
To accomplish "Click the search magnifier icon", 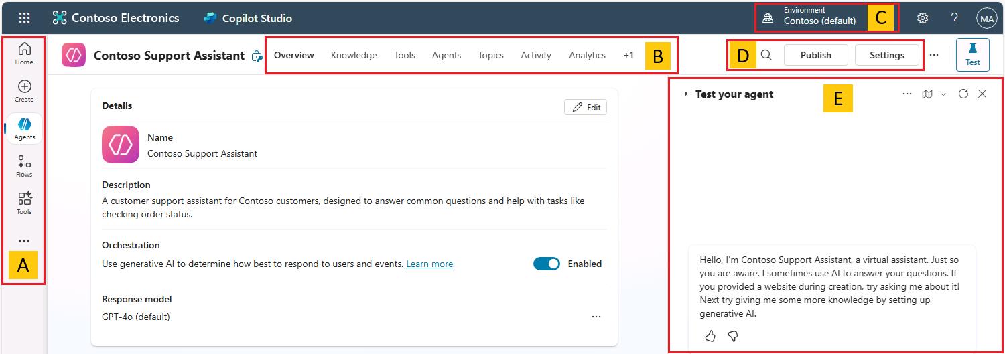I will click(766, 55).
